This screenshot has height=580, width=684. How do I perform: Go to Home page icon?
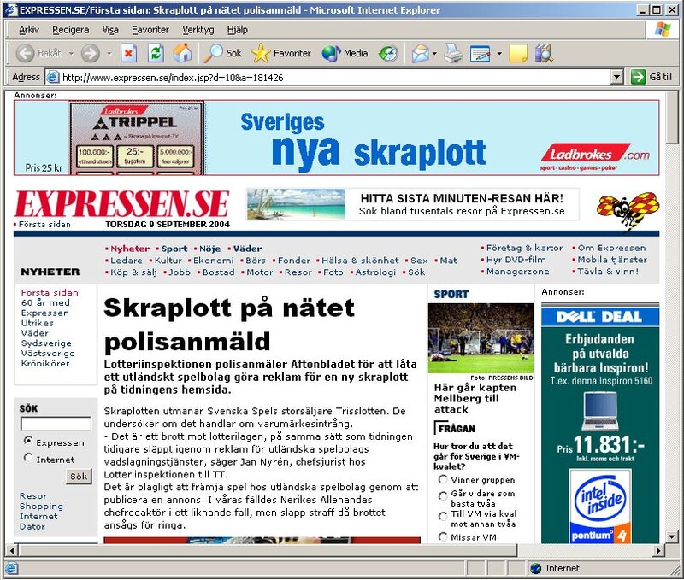(x=182, y=53)
